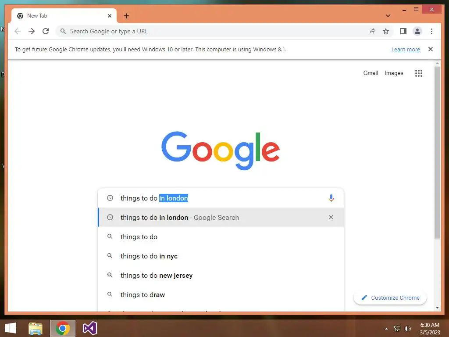
Task: Follow the Learn more link
Action: tap(406, 49)
